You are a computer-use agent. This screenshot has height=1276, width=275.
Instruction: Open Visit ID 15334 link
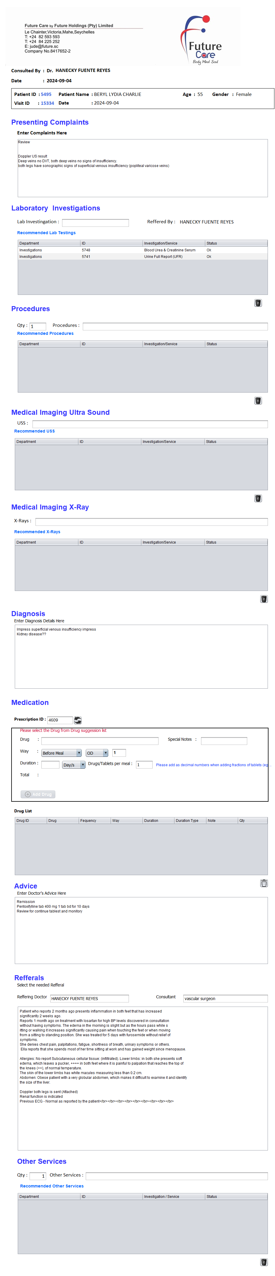[x=47, y=103]
